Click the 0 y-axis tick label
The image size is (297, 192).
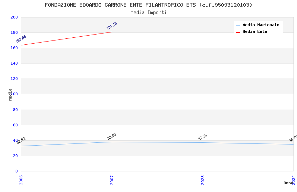[x=16, y=171]
